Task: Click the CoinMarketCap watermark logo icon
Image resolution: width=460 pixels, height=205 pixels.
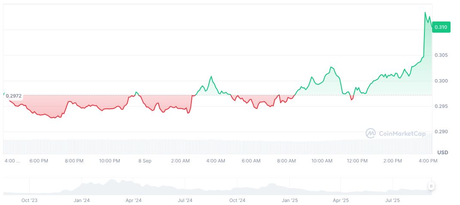Action: (370, 133)
